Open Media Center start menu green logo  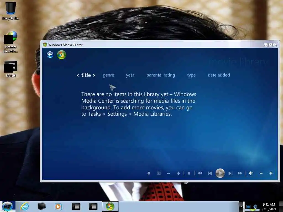(x=62, y=55)
